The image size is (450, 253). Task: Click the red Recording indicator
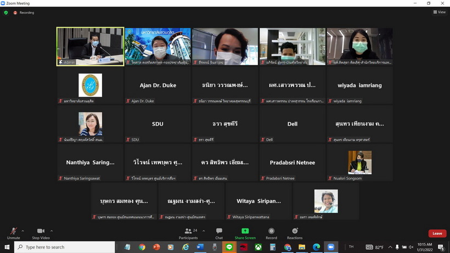coord(24,13)
